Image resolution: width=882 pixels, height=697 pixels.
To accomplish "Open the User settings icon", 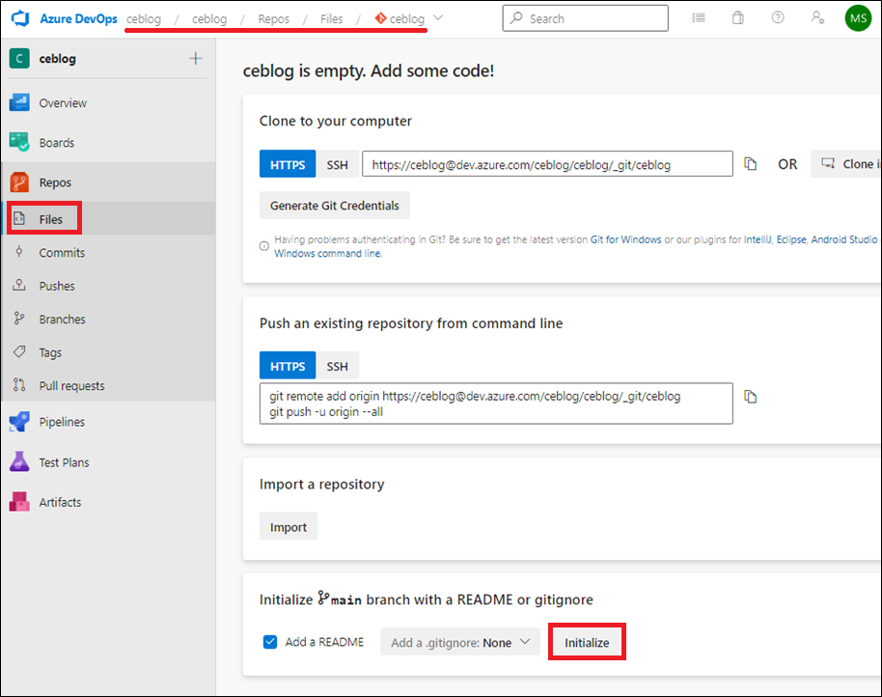I will [x=818, y=17].
